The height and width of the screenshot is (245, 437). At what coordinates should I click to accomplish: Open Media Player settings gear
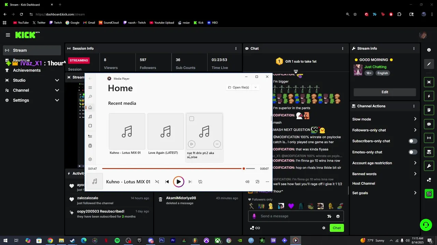[90, 159]
